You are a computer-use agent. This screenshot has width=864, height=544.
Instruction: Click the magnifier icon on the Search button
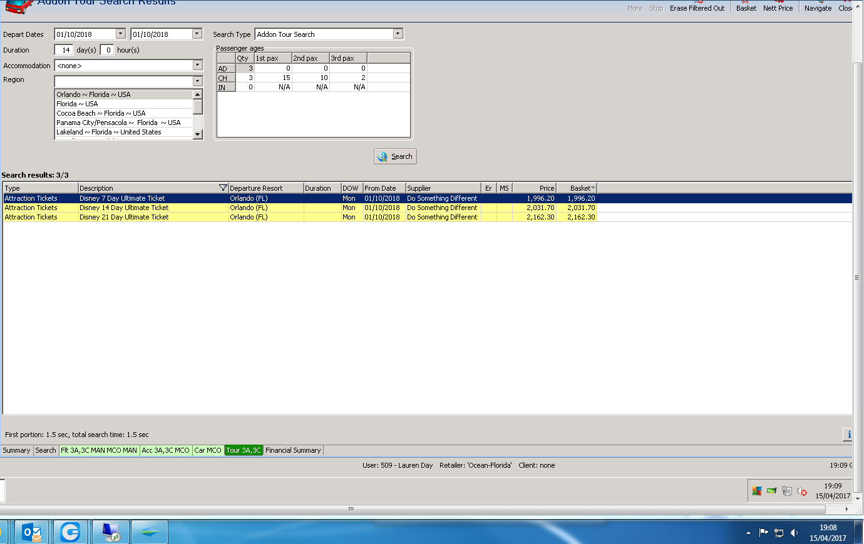[x=383, y=156]
